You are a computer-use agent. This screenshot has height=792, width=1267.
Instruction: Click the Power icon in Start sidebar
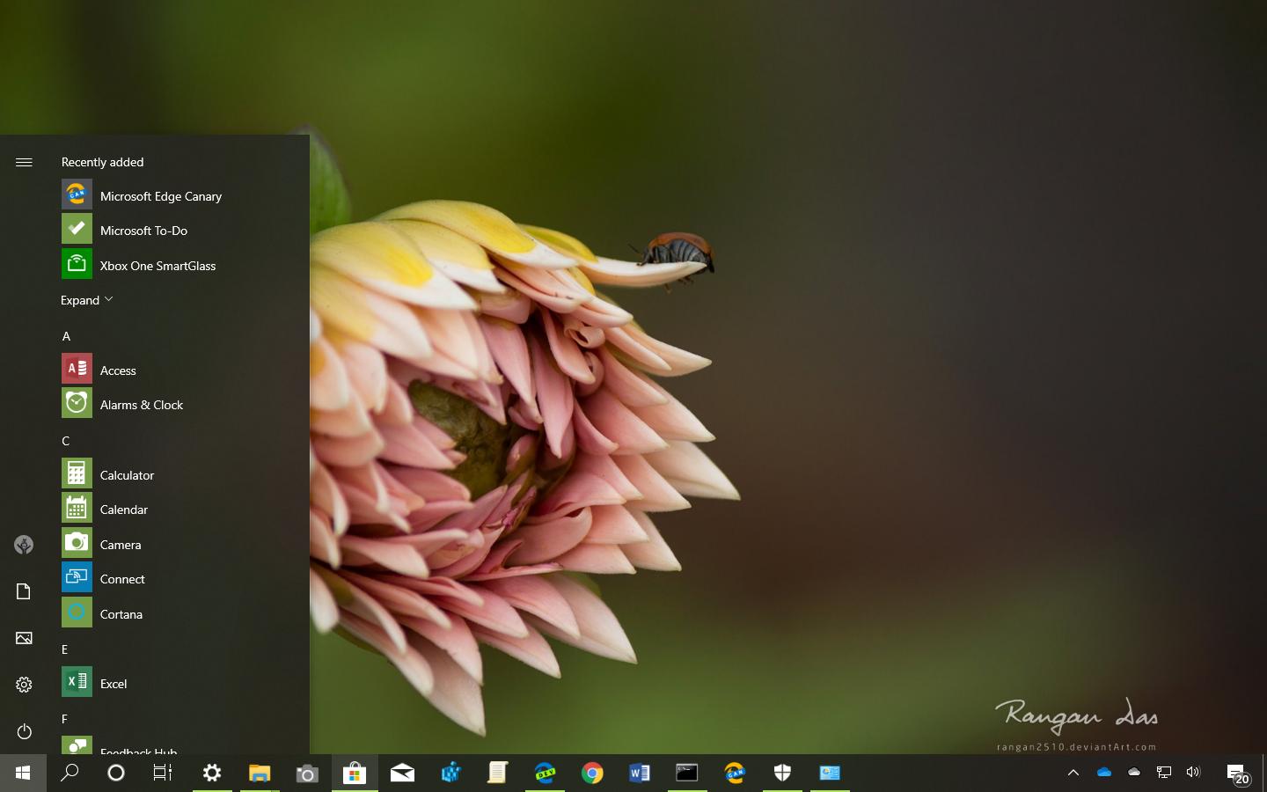[24, 731]
